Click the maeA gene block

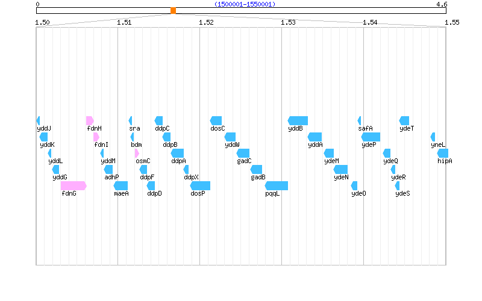click(120, 185)
